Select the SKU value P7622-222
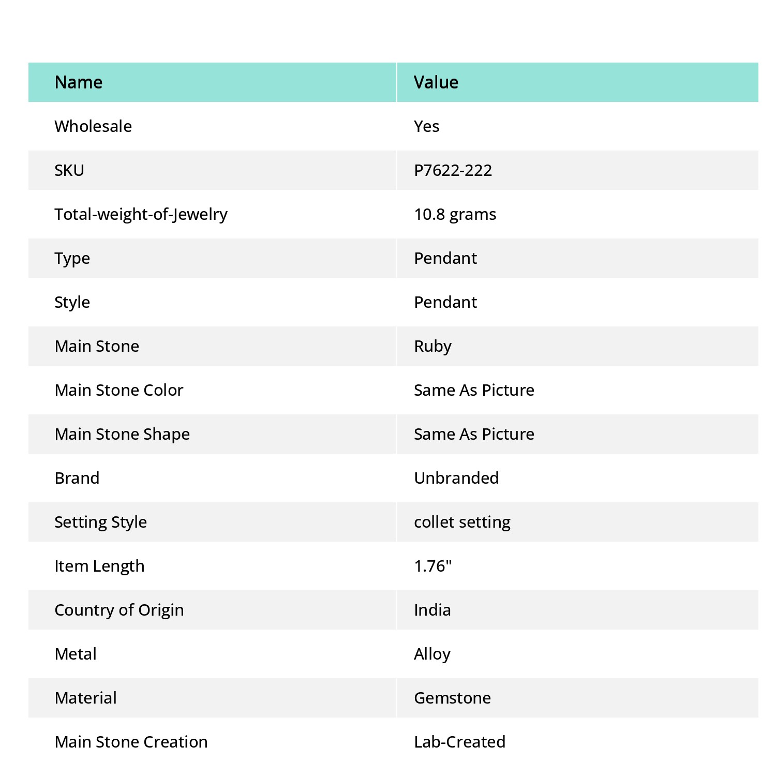The image size is (776, 776). tap(453, 170)
